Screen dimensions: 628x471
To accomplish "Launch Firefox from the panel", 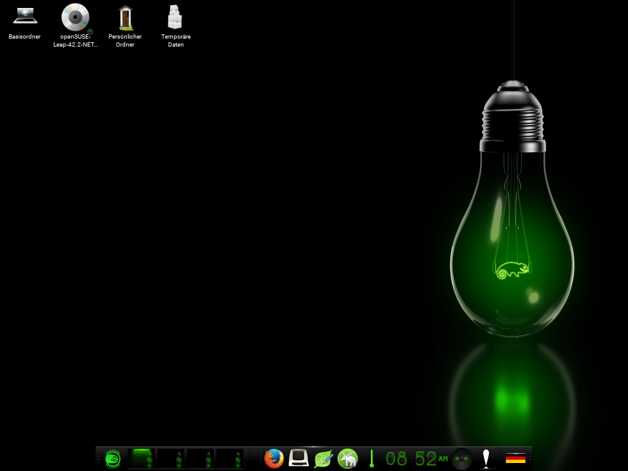I will click(274, 459).
